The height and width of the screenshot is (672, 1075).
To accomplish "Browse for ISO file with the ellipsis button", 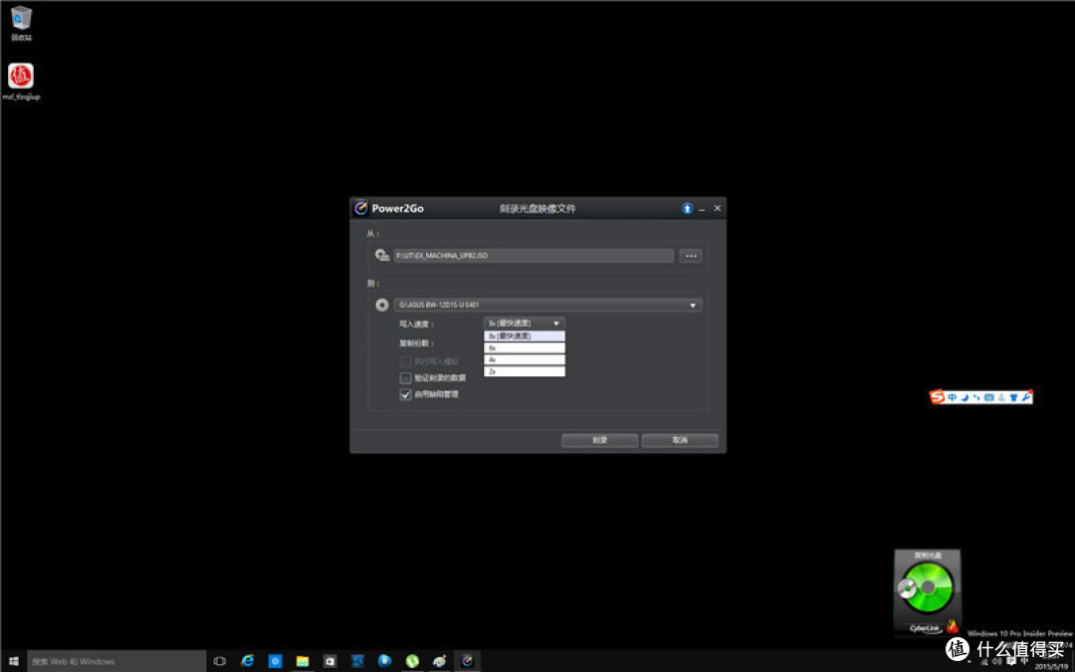I will 691,256.
